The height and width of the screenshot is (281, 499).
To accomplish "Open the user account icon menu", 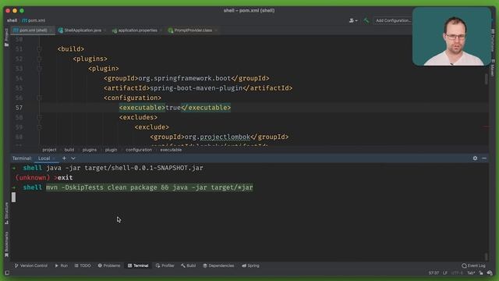I will (353, 20).
